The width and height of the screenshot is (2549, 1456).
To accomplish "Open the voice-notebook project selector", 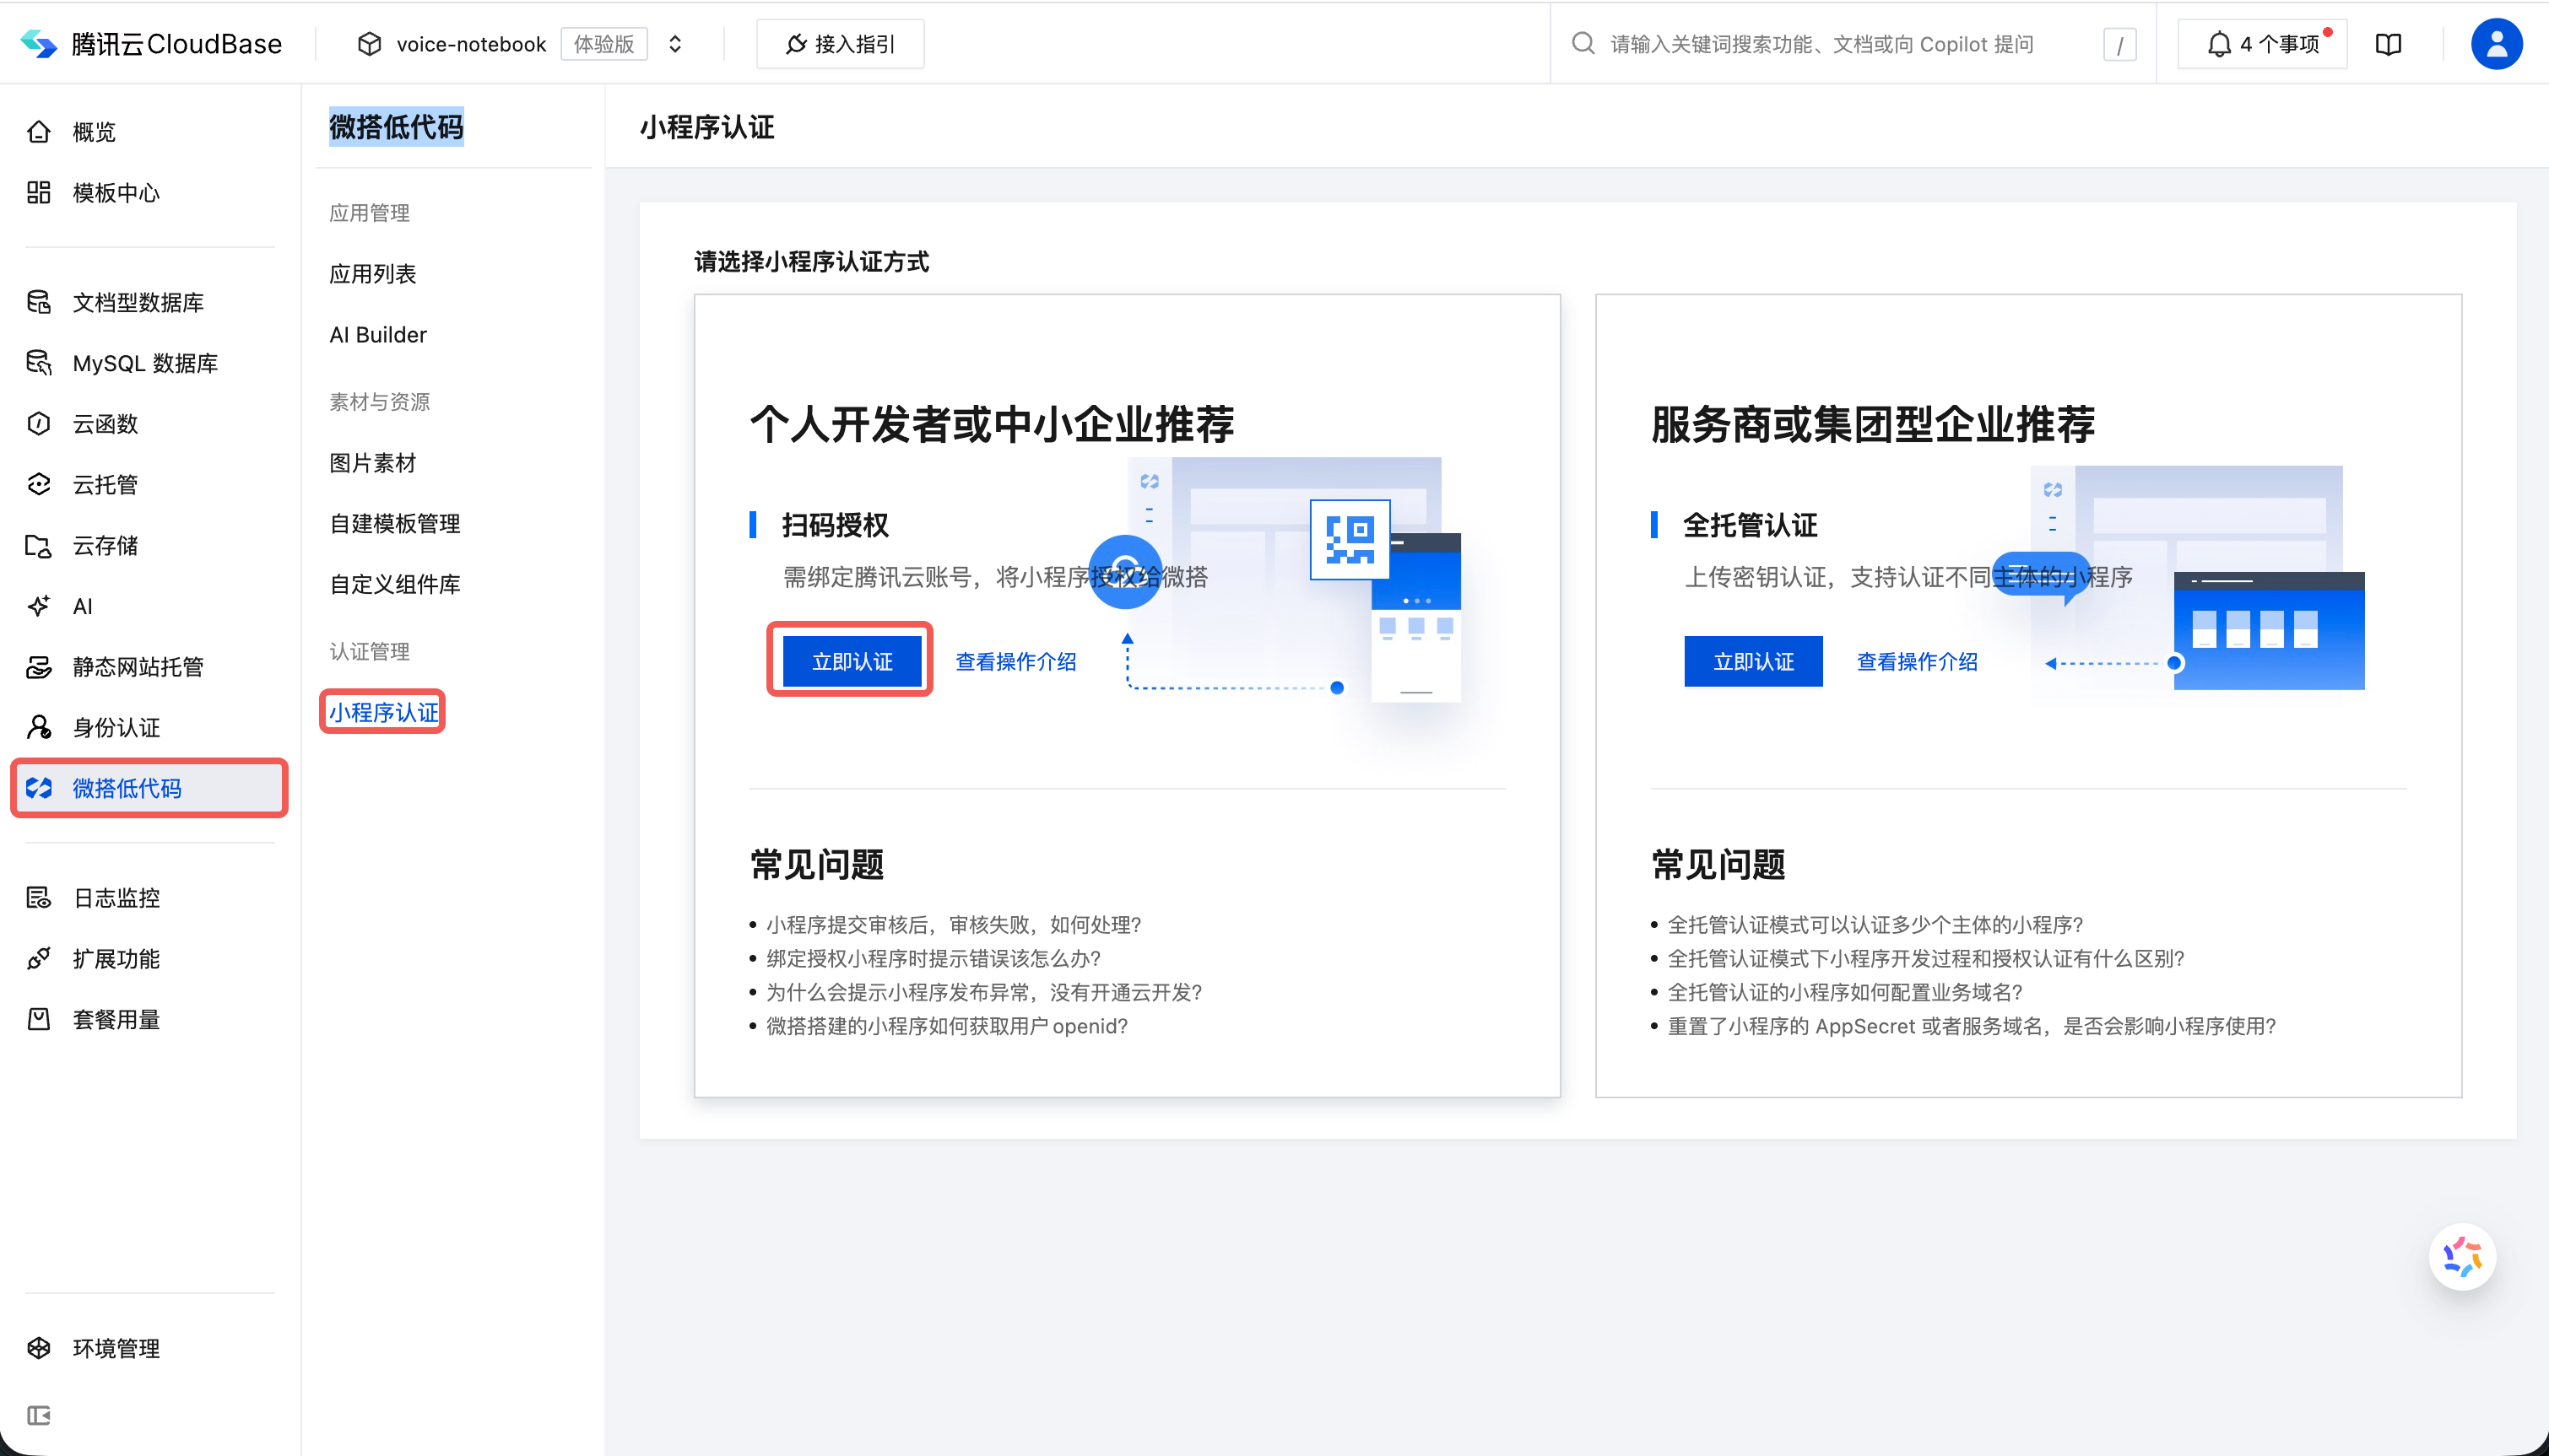I will [470, 44].
